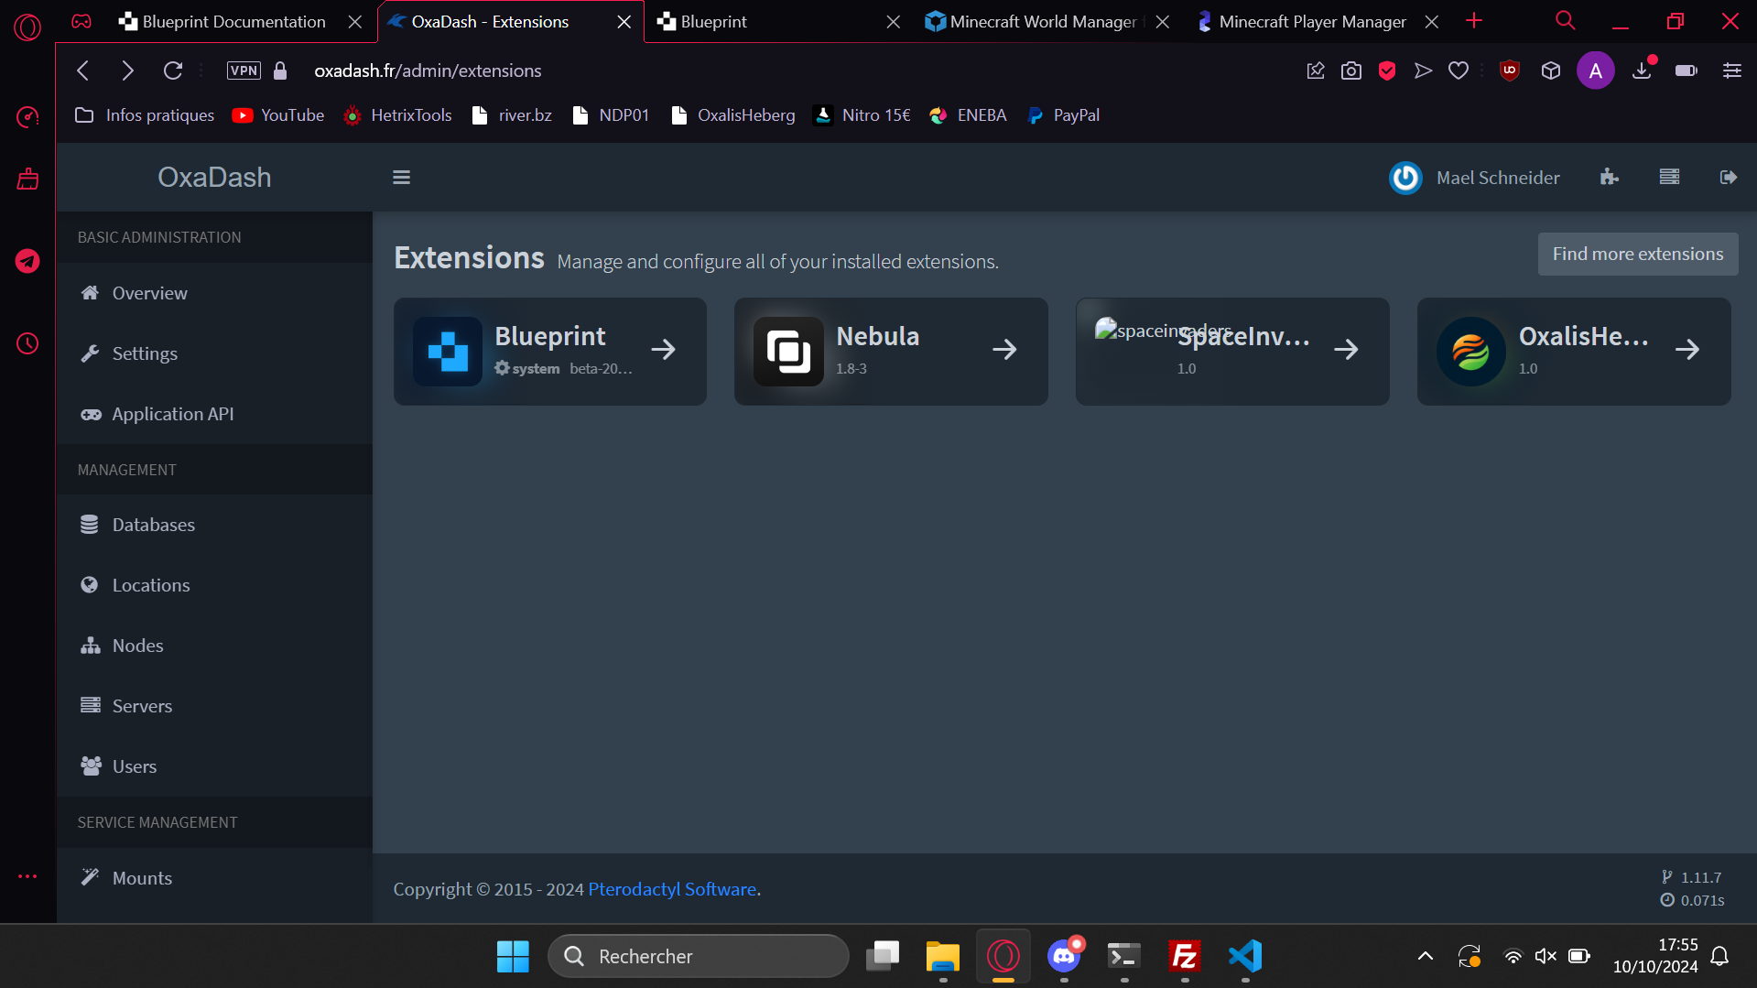Open the Windows Start menu
Viewport: 1757px width, 988px height.
tap(513, 957)
